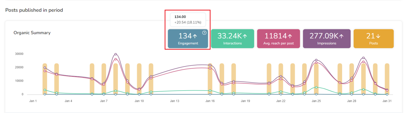Click the down arrow next to 21 Posts
This screenshot has height=113, width=405.
pyautogui.click(x=378, y=36)
